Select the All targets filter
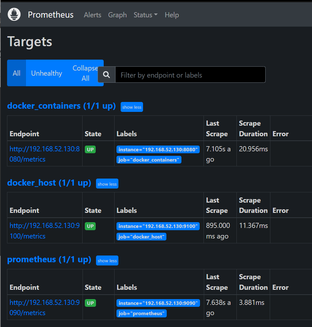 coord(16,73)
